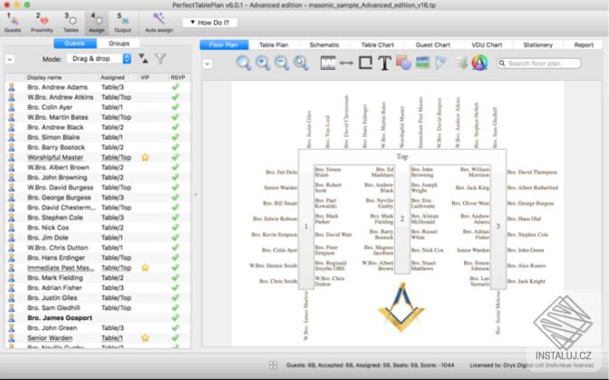Zoom out on the floor plan
This screenshot has width=609, height=380.
pyautogui.click(x=282, y=63)
